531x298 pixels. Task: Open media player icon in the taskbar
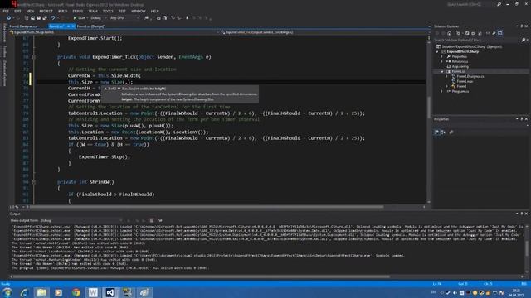coord(59,292)
